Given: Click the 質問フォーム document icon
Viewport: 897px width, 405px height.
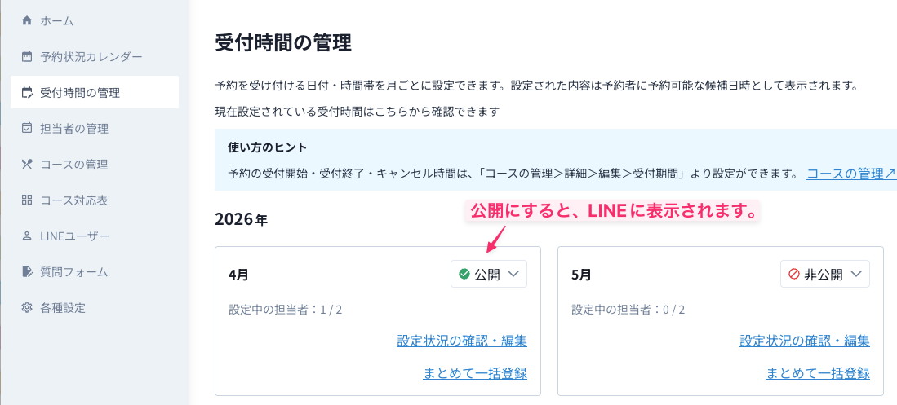Looking at the screenshot, I should point(27,271).
